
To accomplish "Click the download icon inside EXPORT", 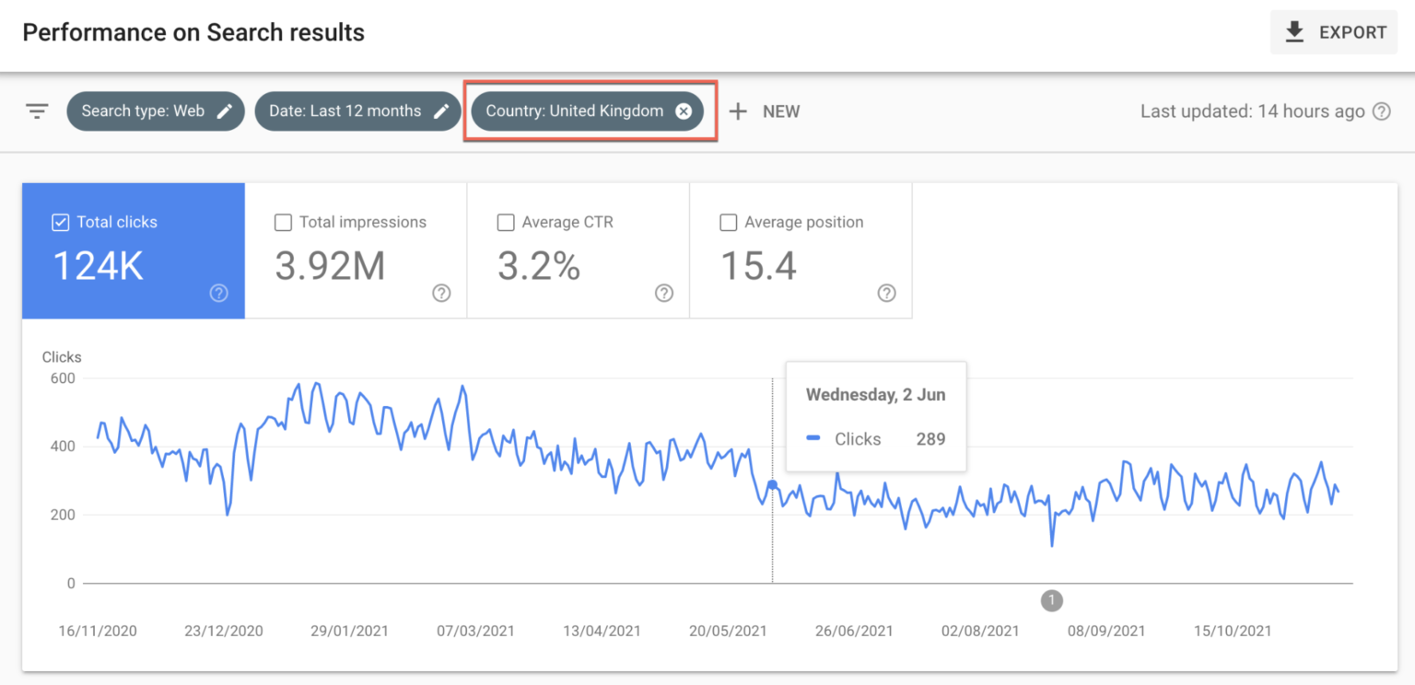I will pyautogui.click(x=1295, y=31).
